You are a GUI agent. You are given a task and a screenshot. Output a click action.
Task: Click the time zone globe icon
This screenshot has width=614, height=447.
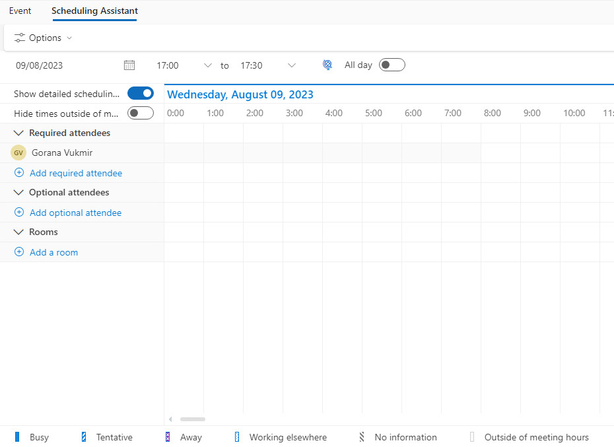[x=327, y=65]
